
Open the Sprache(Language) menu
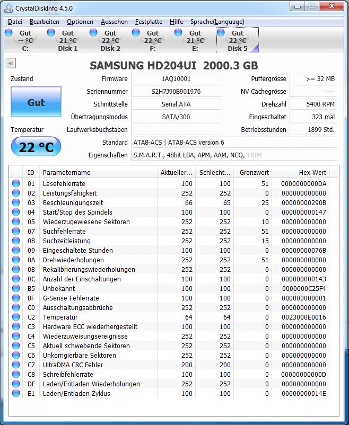[x=217, y=22]
